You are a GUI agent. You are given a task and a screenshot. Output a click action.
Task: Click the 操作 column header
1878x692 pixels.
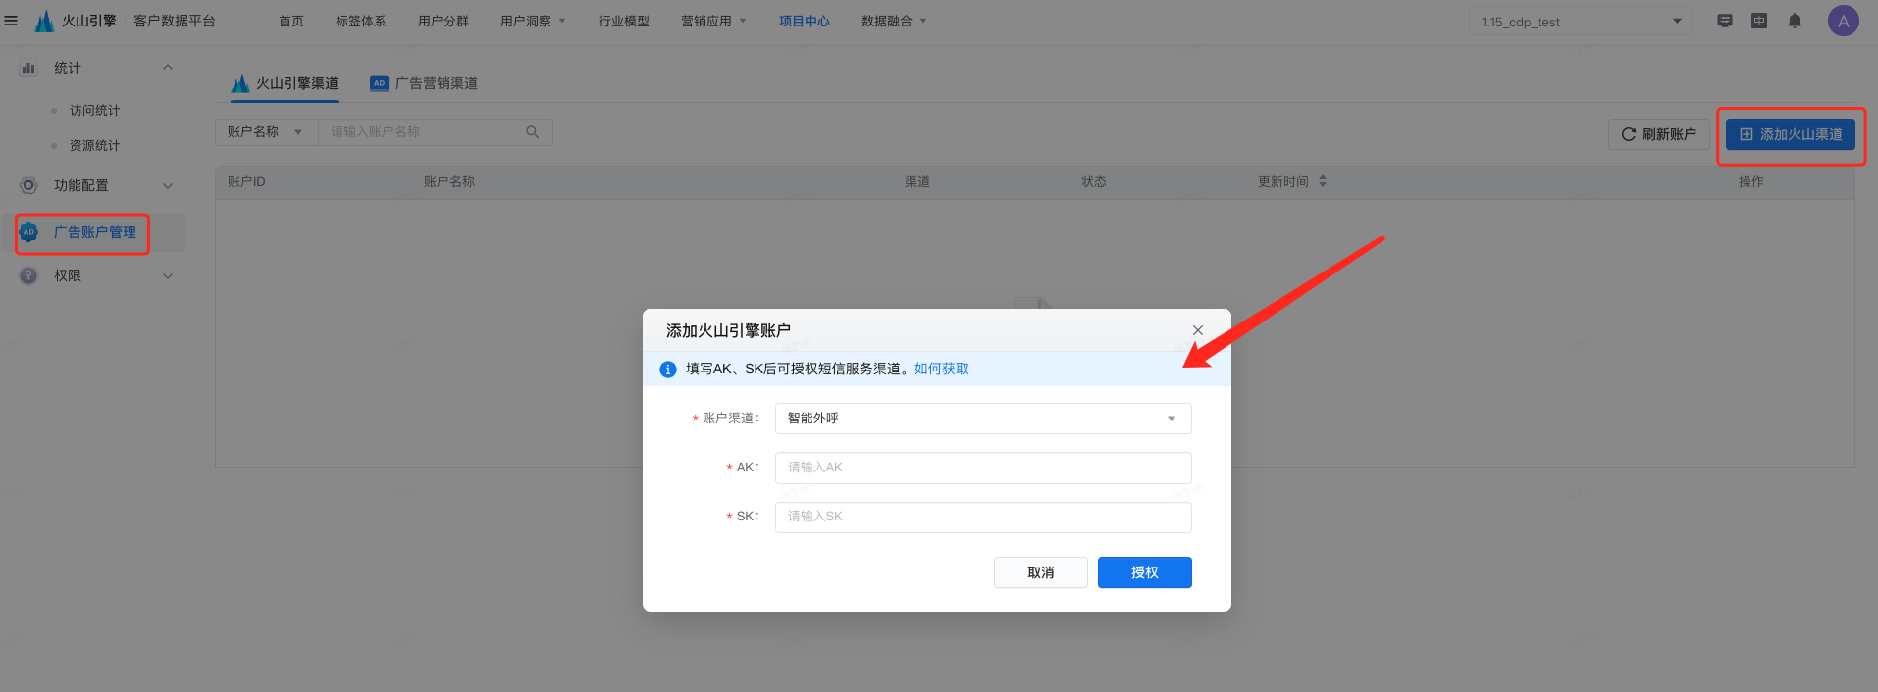1751,181
